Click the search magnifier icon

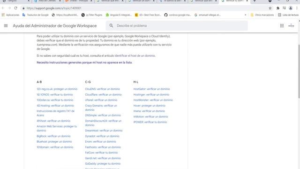[111, 25]
